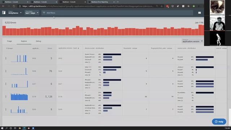Open the 'last 7 days' time frame dropdown
This screenshot has width=231, height=130.
coord(32,13)
